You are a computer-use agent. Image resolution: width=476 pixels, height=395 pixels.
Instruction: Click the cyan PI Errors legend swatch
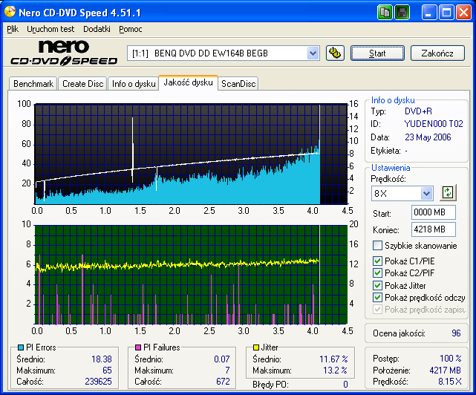(21, 347)
